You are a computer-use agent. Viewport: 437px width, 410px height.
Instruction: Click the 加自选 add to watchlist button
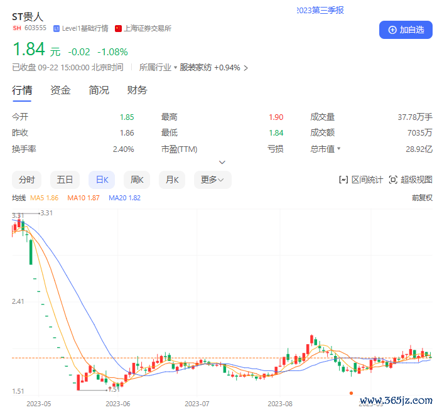coord(406,30)
